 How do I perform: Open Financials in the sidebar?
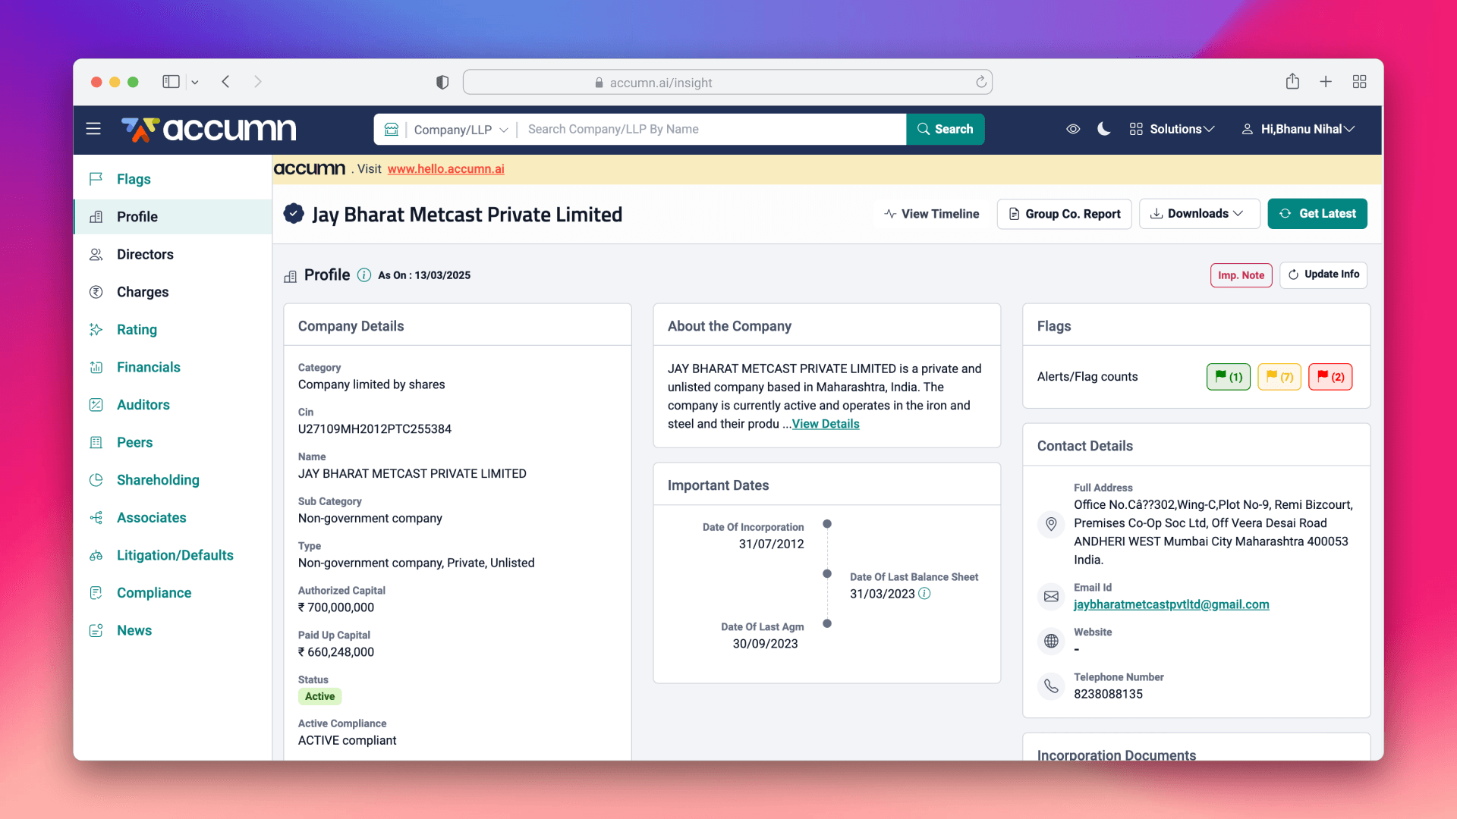tap(173, 367)
